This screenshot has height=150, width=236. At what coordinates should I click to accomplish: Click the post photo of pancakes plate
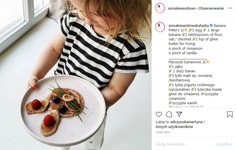[x=76, y=75]
